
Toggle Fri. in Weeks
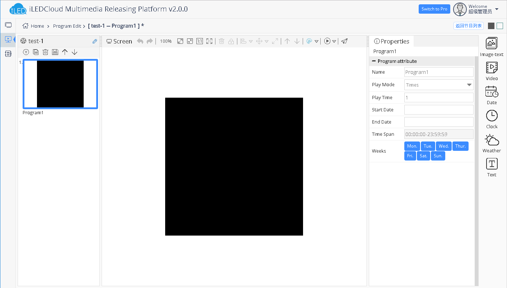pyautogui.click(x=410, y=156)
